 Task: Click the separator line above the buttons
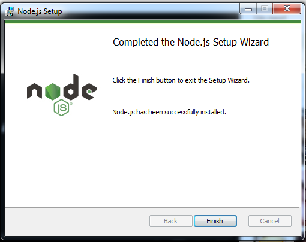(152, 208)
